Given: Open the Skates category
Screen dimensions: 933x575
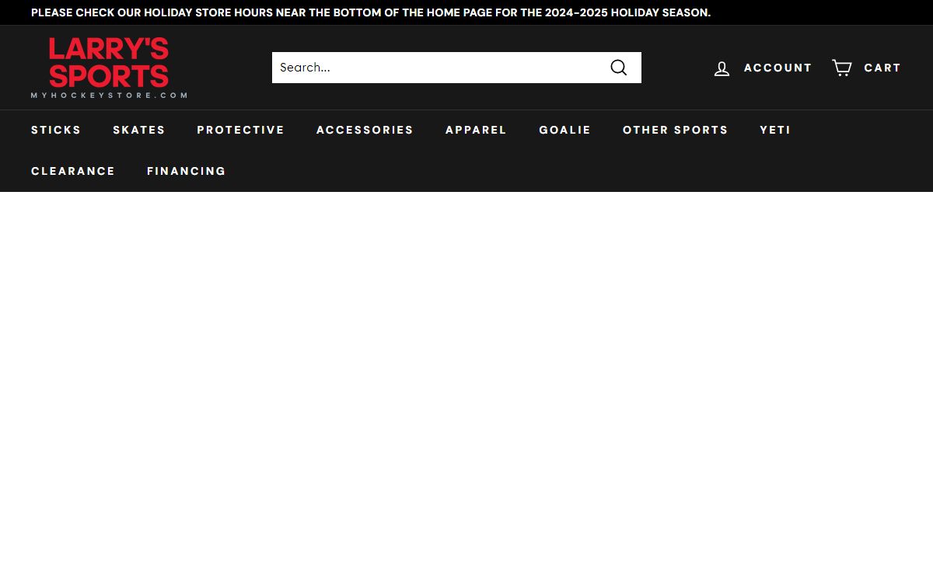Looking at the screenshot, I should (139, 130).
